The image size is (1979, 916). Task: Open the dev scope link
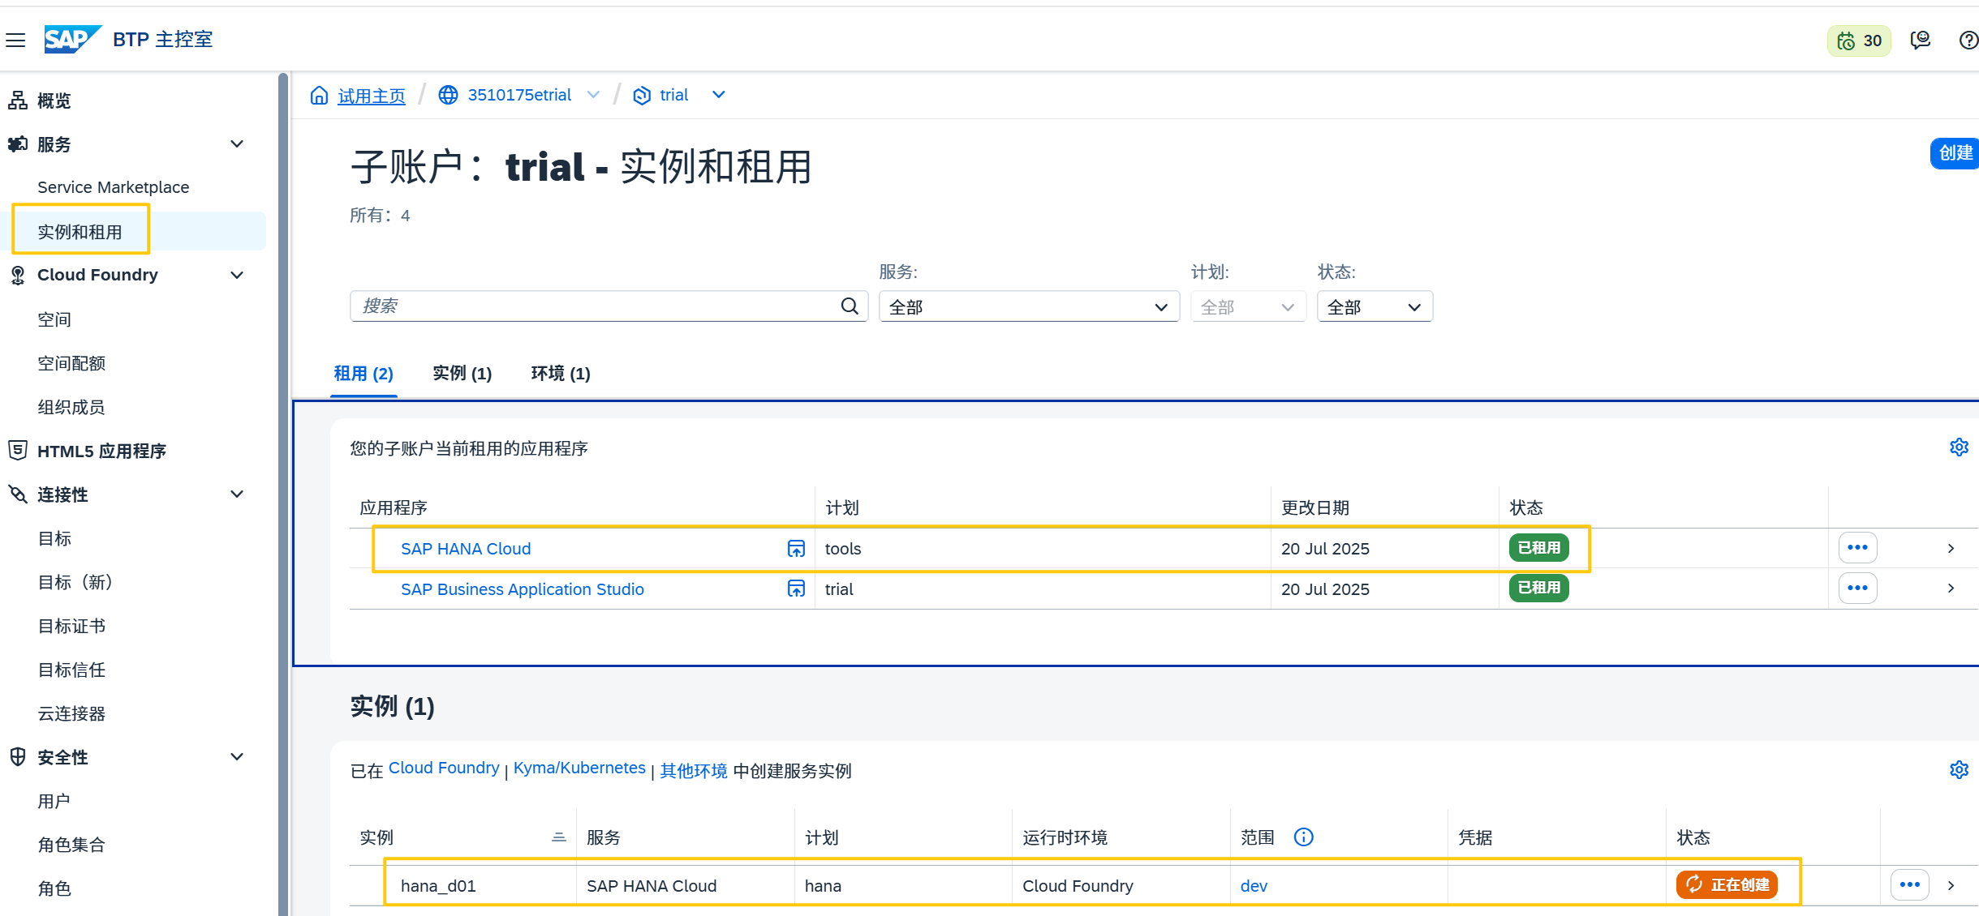tap(1254, 886)
